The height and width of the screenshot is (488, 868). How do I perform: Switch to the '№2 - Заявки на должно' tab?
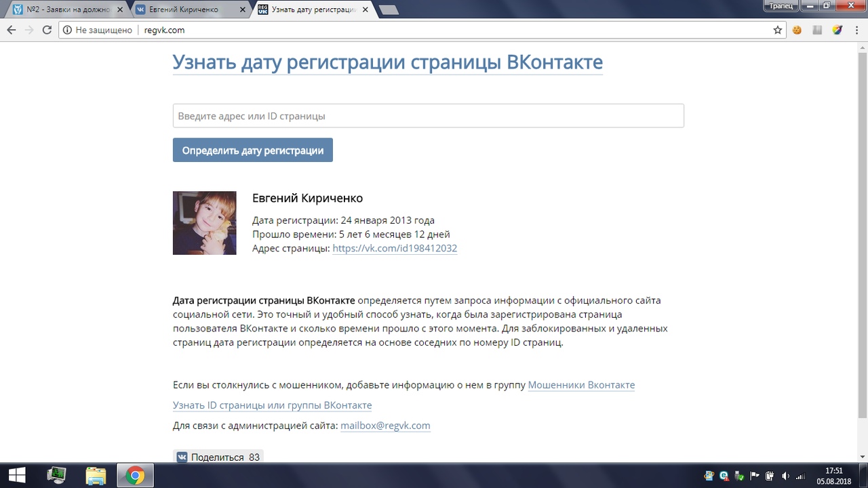tap(68, 10)
